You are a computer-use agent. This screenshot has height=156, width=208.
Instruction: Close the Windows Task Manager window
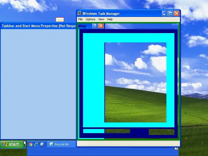pos(177,14)
